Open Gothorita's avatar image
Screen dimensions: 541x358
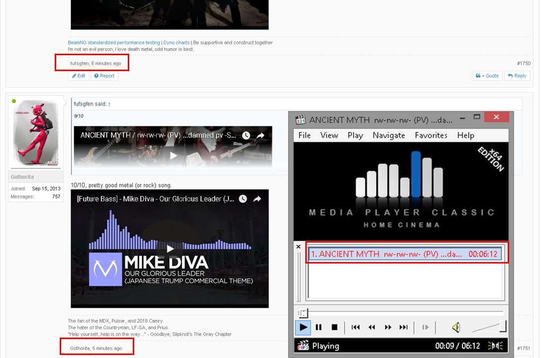click(36, 133)
